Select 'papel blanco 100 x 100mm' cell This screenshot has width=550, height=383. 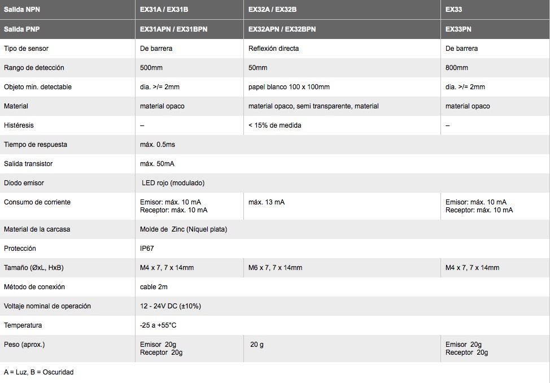[x=289, y=86]
